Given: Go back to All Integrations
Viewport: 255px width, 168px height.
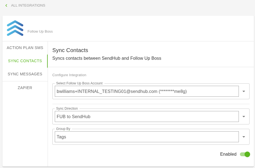Looking at the screenshot, I should 28,5.
